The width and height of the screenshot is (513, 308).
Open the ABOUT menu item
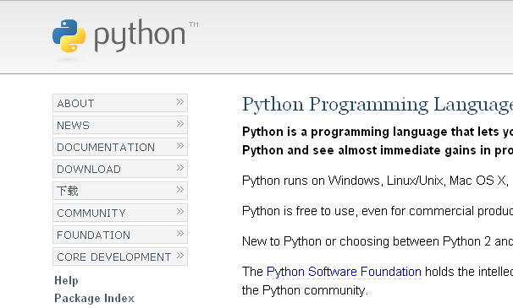pyautogui.click(x=120, y=103)
